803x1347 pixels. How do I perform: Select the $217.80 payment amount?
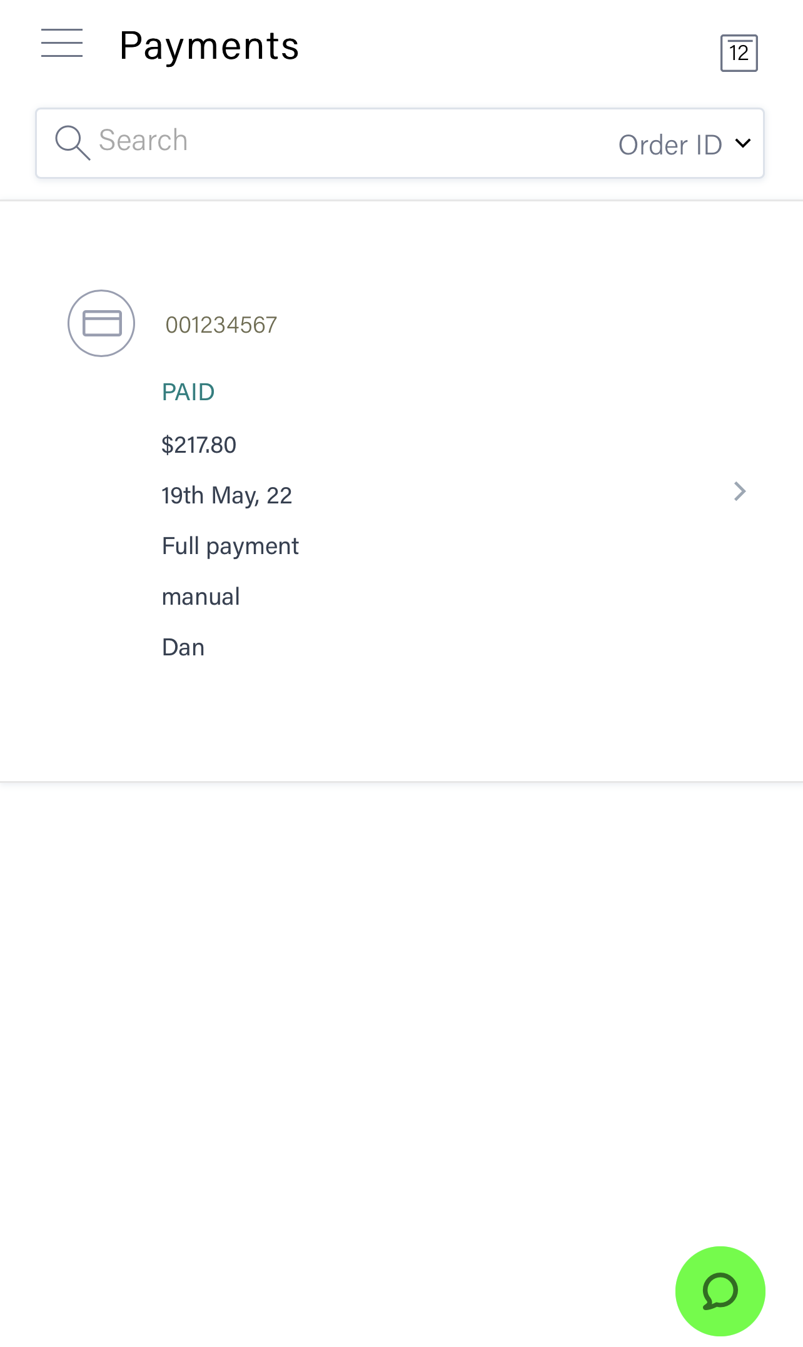click(x=199, y=445)
